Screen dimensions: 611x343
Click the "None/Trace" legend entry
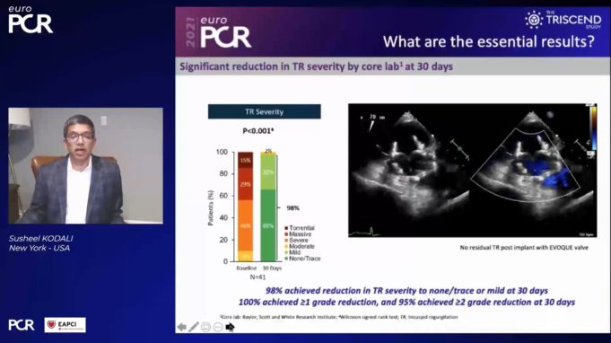click(x=302, y=259)
